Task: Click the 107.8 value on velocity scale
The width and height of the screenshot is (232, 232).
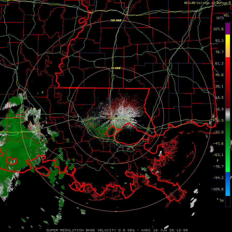Action: coord(218,29)
